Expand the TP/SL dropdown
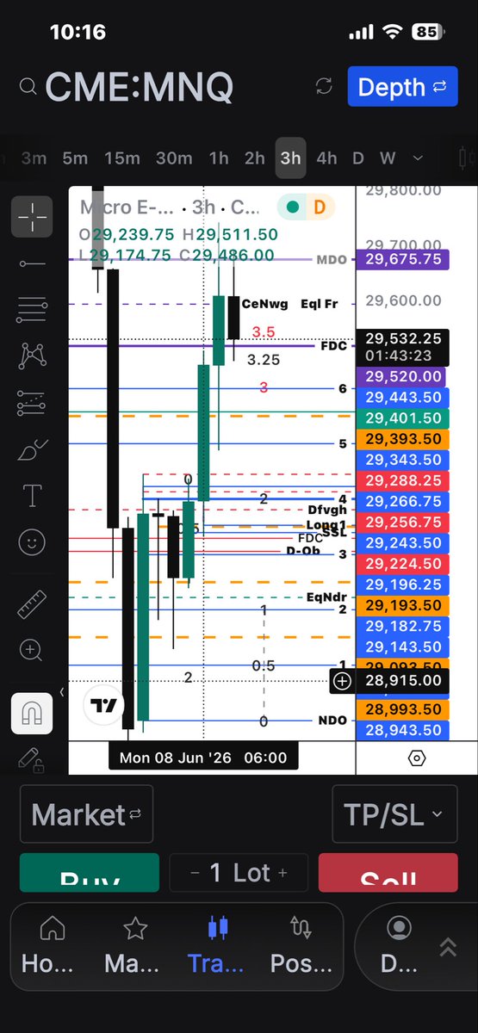Screen dimensions: 478x1033 [x=394, y=814]
